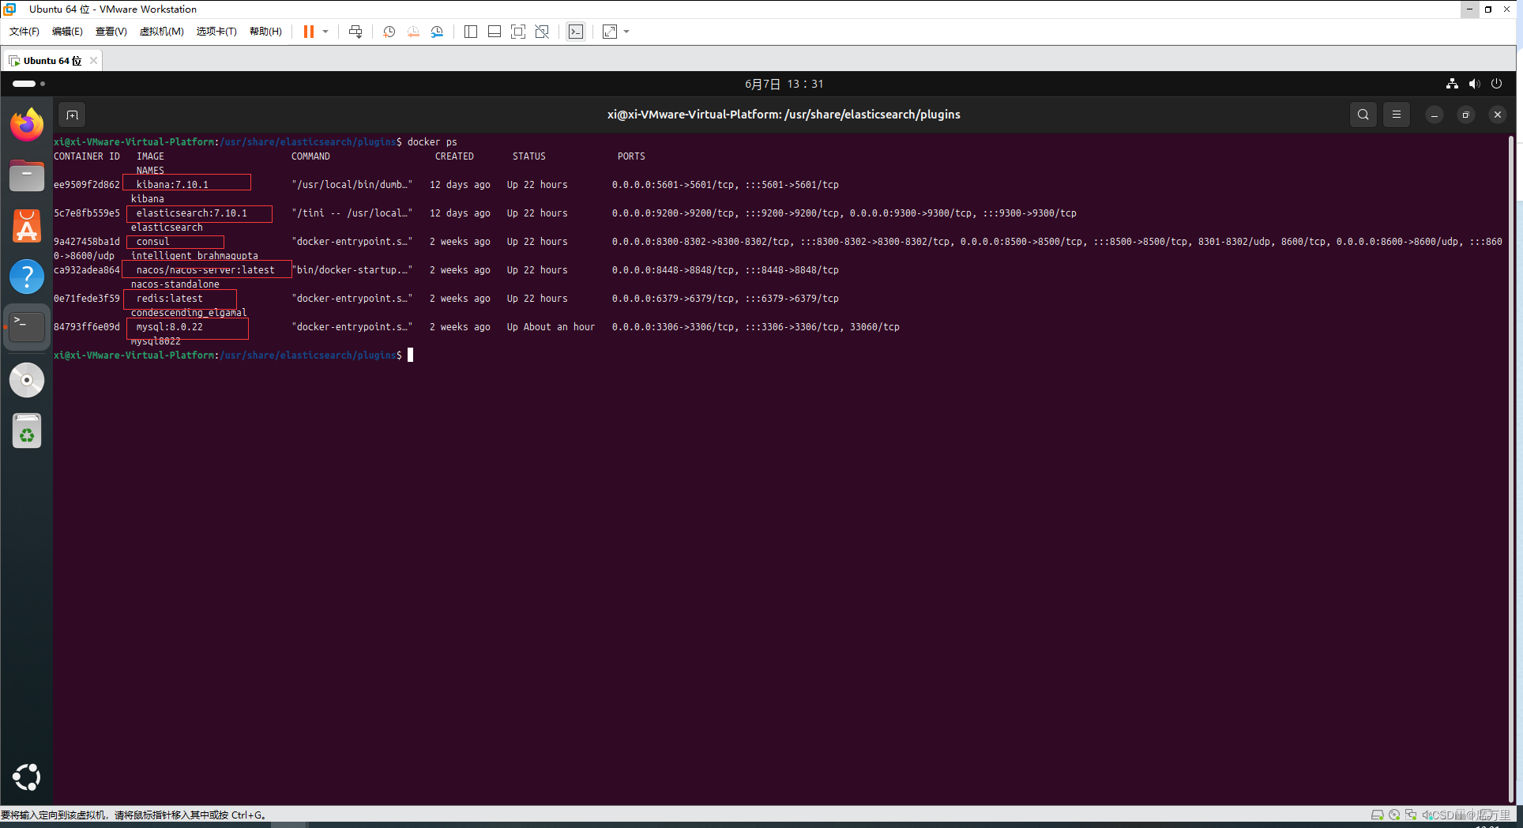Click the redis:latest image text
The height and width of the screenshot is (828, 1523).
tap(170, 299)
